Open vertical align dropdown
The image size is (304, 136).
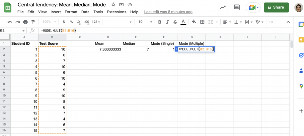pos(238,22)
